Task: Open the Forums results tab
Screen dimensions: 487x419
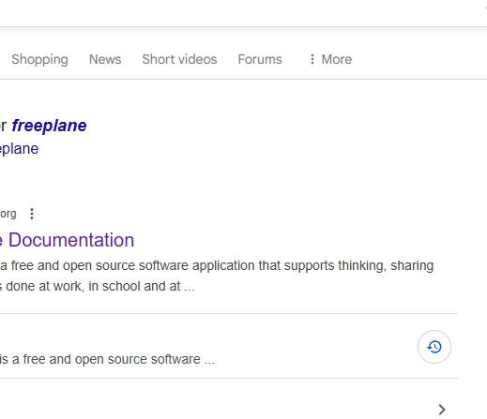Action: tap(260, 59)
